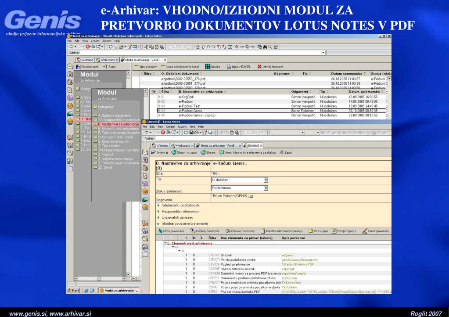Click Kopiraj povezave action
Screen dimensions: 449x317
pyautogui.click(x=205, y=231)
